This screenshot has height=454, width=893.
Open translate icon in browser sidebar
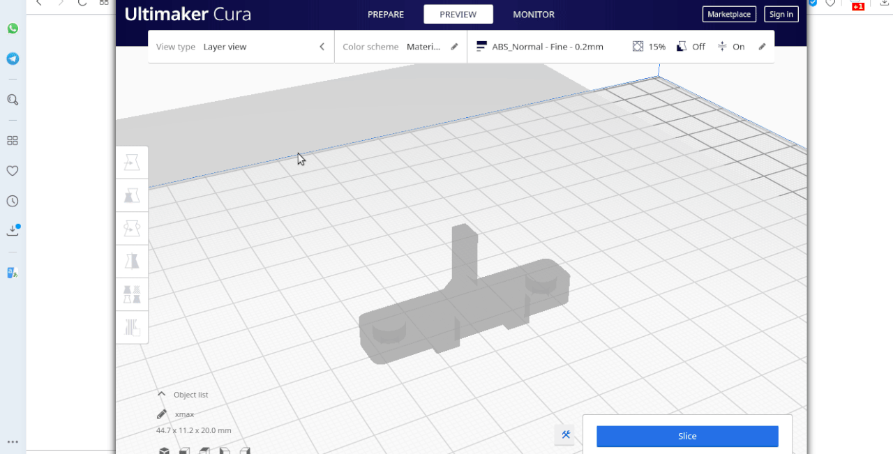13,273
